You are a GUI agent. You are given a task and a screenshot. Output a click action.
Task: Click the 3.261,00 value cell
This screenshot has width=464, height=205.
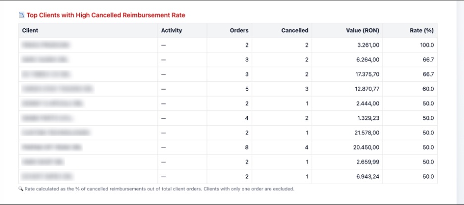pos(368,45)
